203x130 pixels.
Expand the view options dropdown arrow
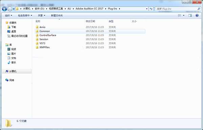pyautogui.click(x=184, y=16)
